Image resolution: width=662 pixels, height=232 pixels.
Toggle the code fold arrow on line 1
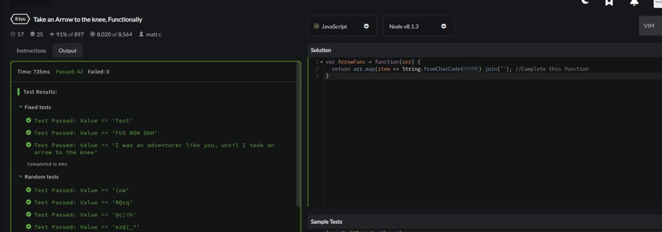[x=322, y=62]
